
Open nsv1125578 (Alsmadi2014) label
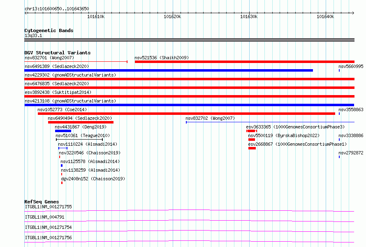pyautogui.click(x=90, y=161)
